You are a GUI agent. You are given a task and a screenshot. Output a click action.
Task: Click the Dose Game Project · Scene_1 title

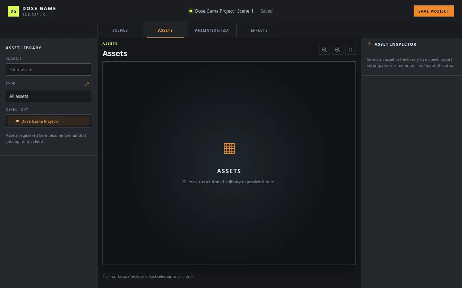pos(224,11)
